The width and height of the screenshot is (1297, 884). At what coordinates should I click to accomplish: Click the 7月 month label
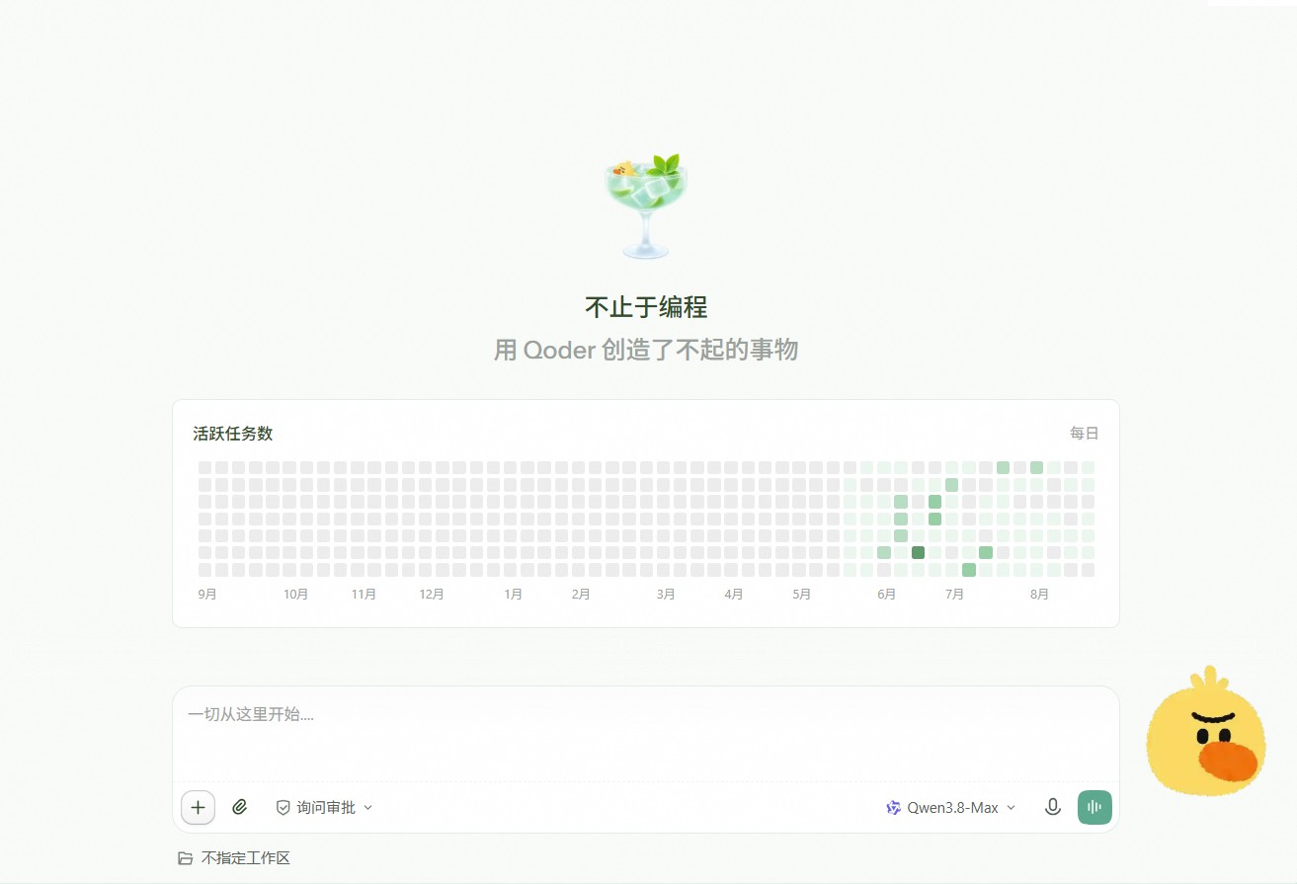954,594
